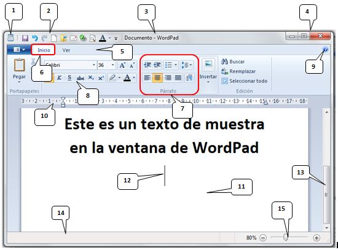The height and width of the screenshot is (250, 338).
Task: Click the Save icon in quick access toolbar
Action: point(25,38)
